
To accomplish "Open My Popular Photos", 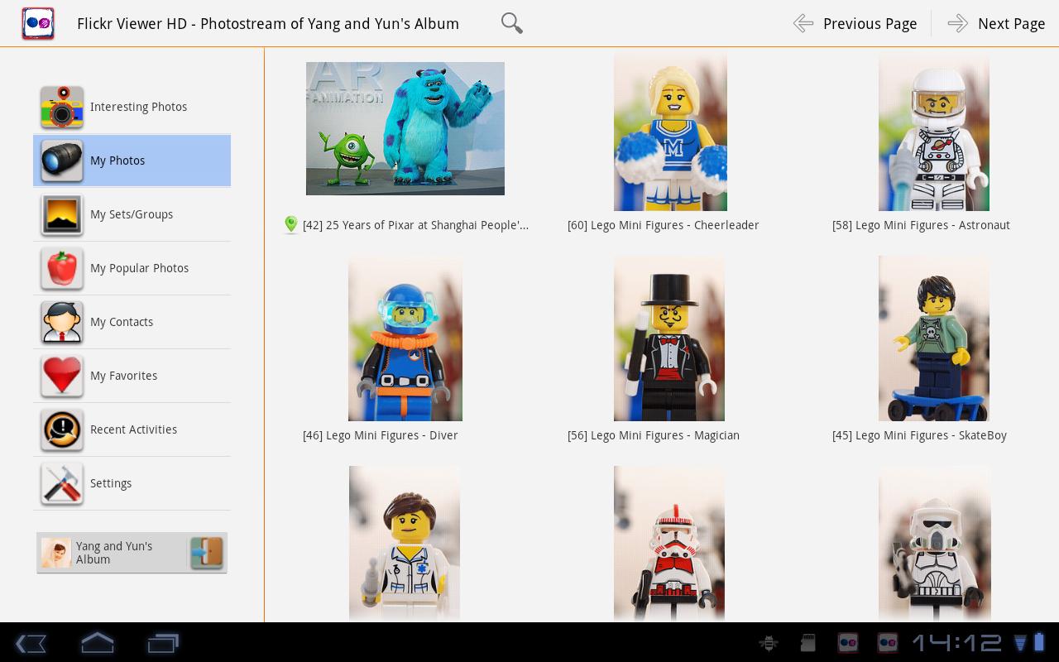I will click(132, 268).
